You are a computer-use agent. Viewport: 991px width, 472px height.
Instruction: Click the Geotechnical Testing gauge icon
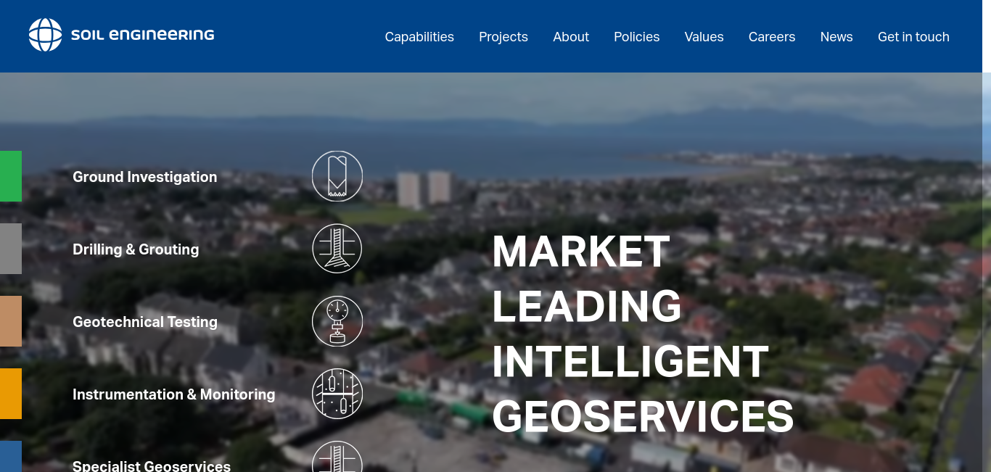pos(337,321)
